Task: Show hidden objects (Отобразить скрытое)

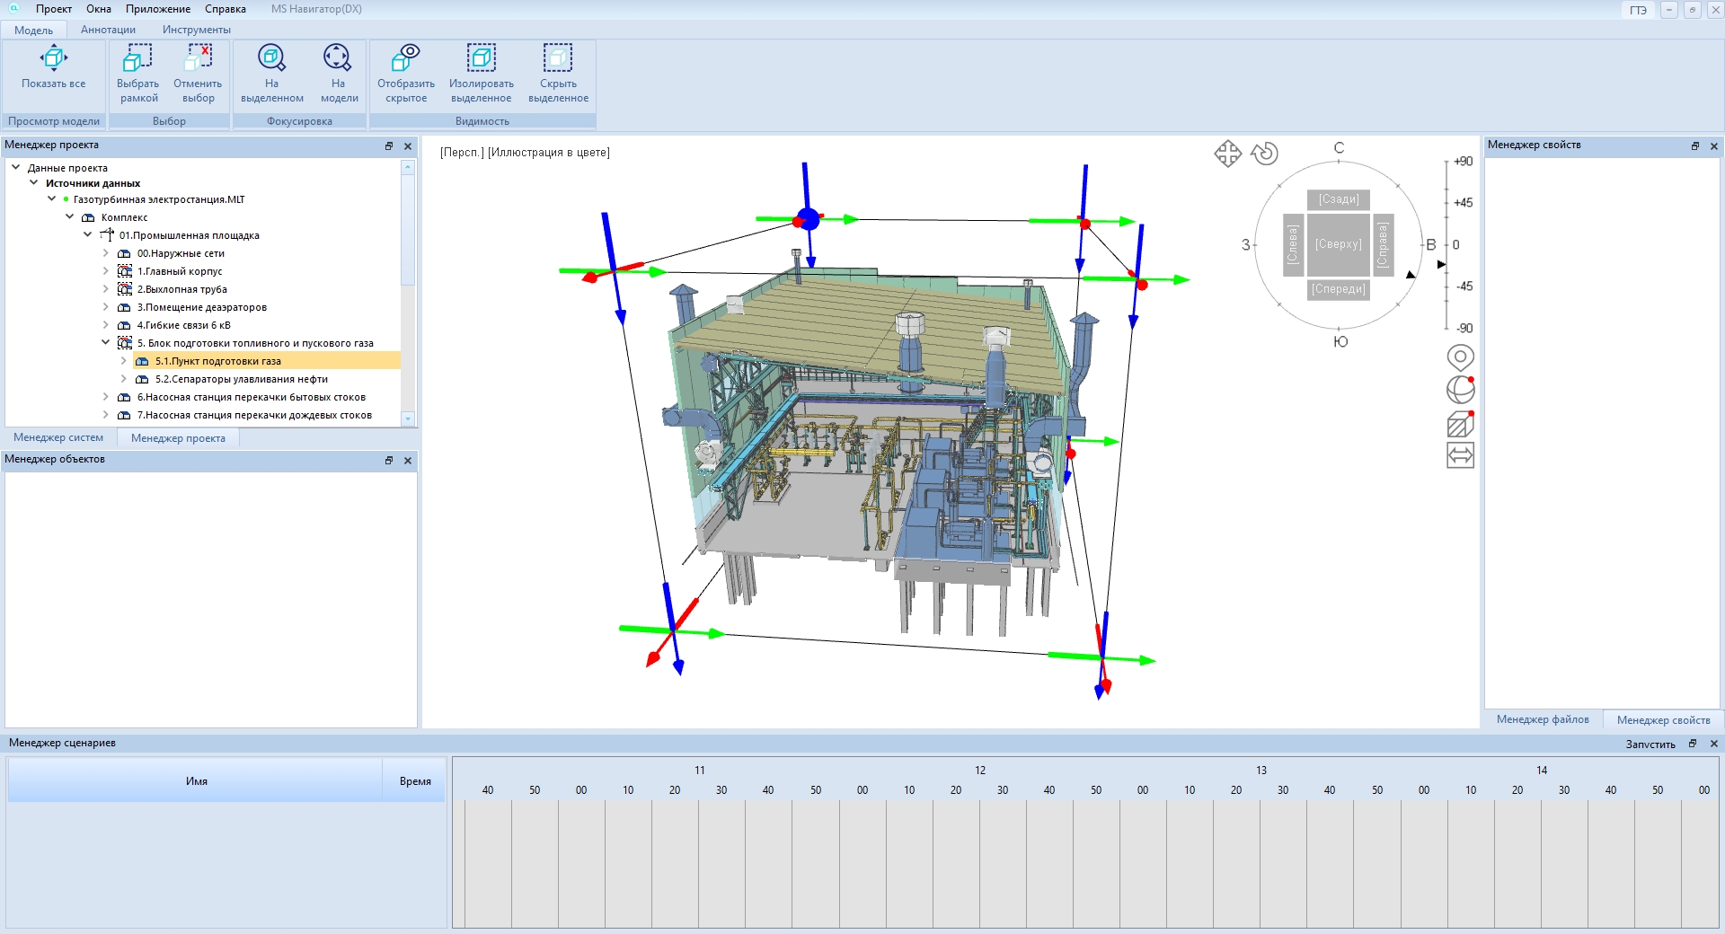Action: click(x=406, y=59)
